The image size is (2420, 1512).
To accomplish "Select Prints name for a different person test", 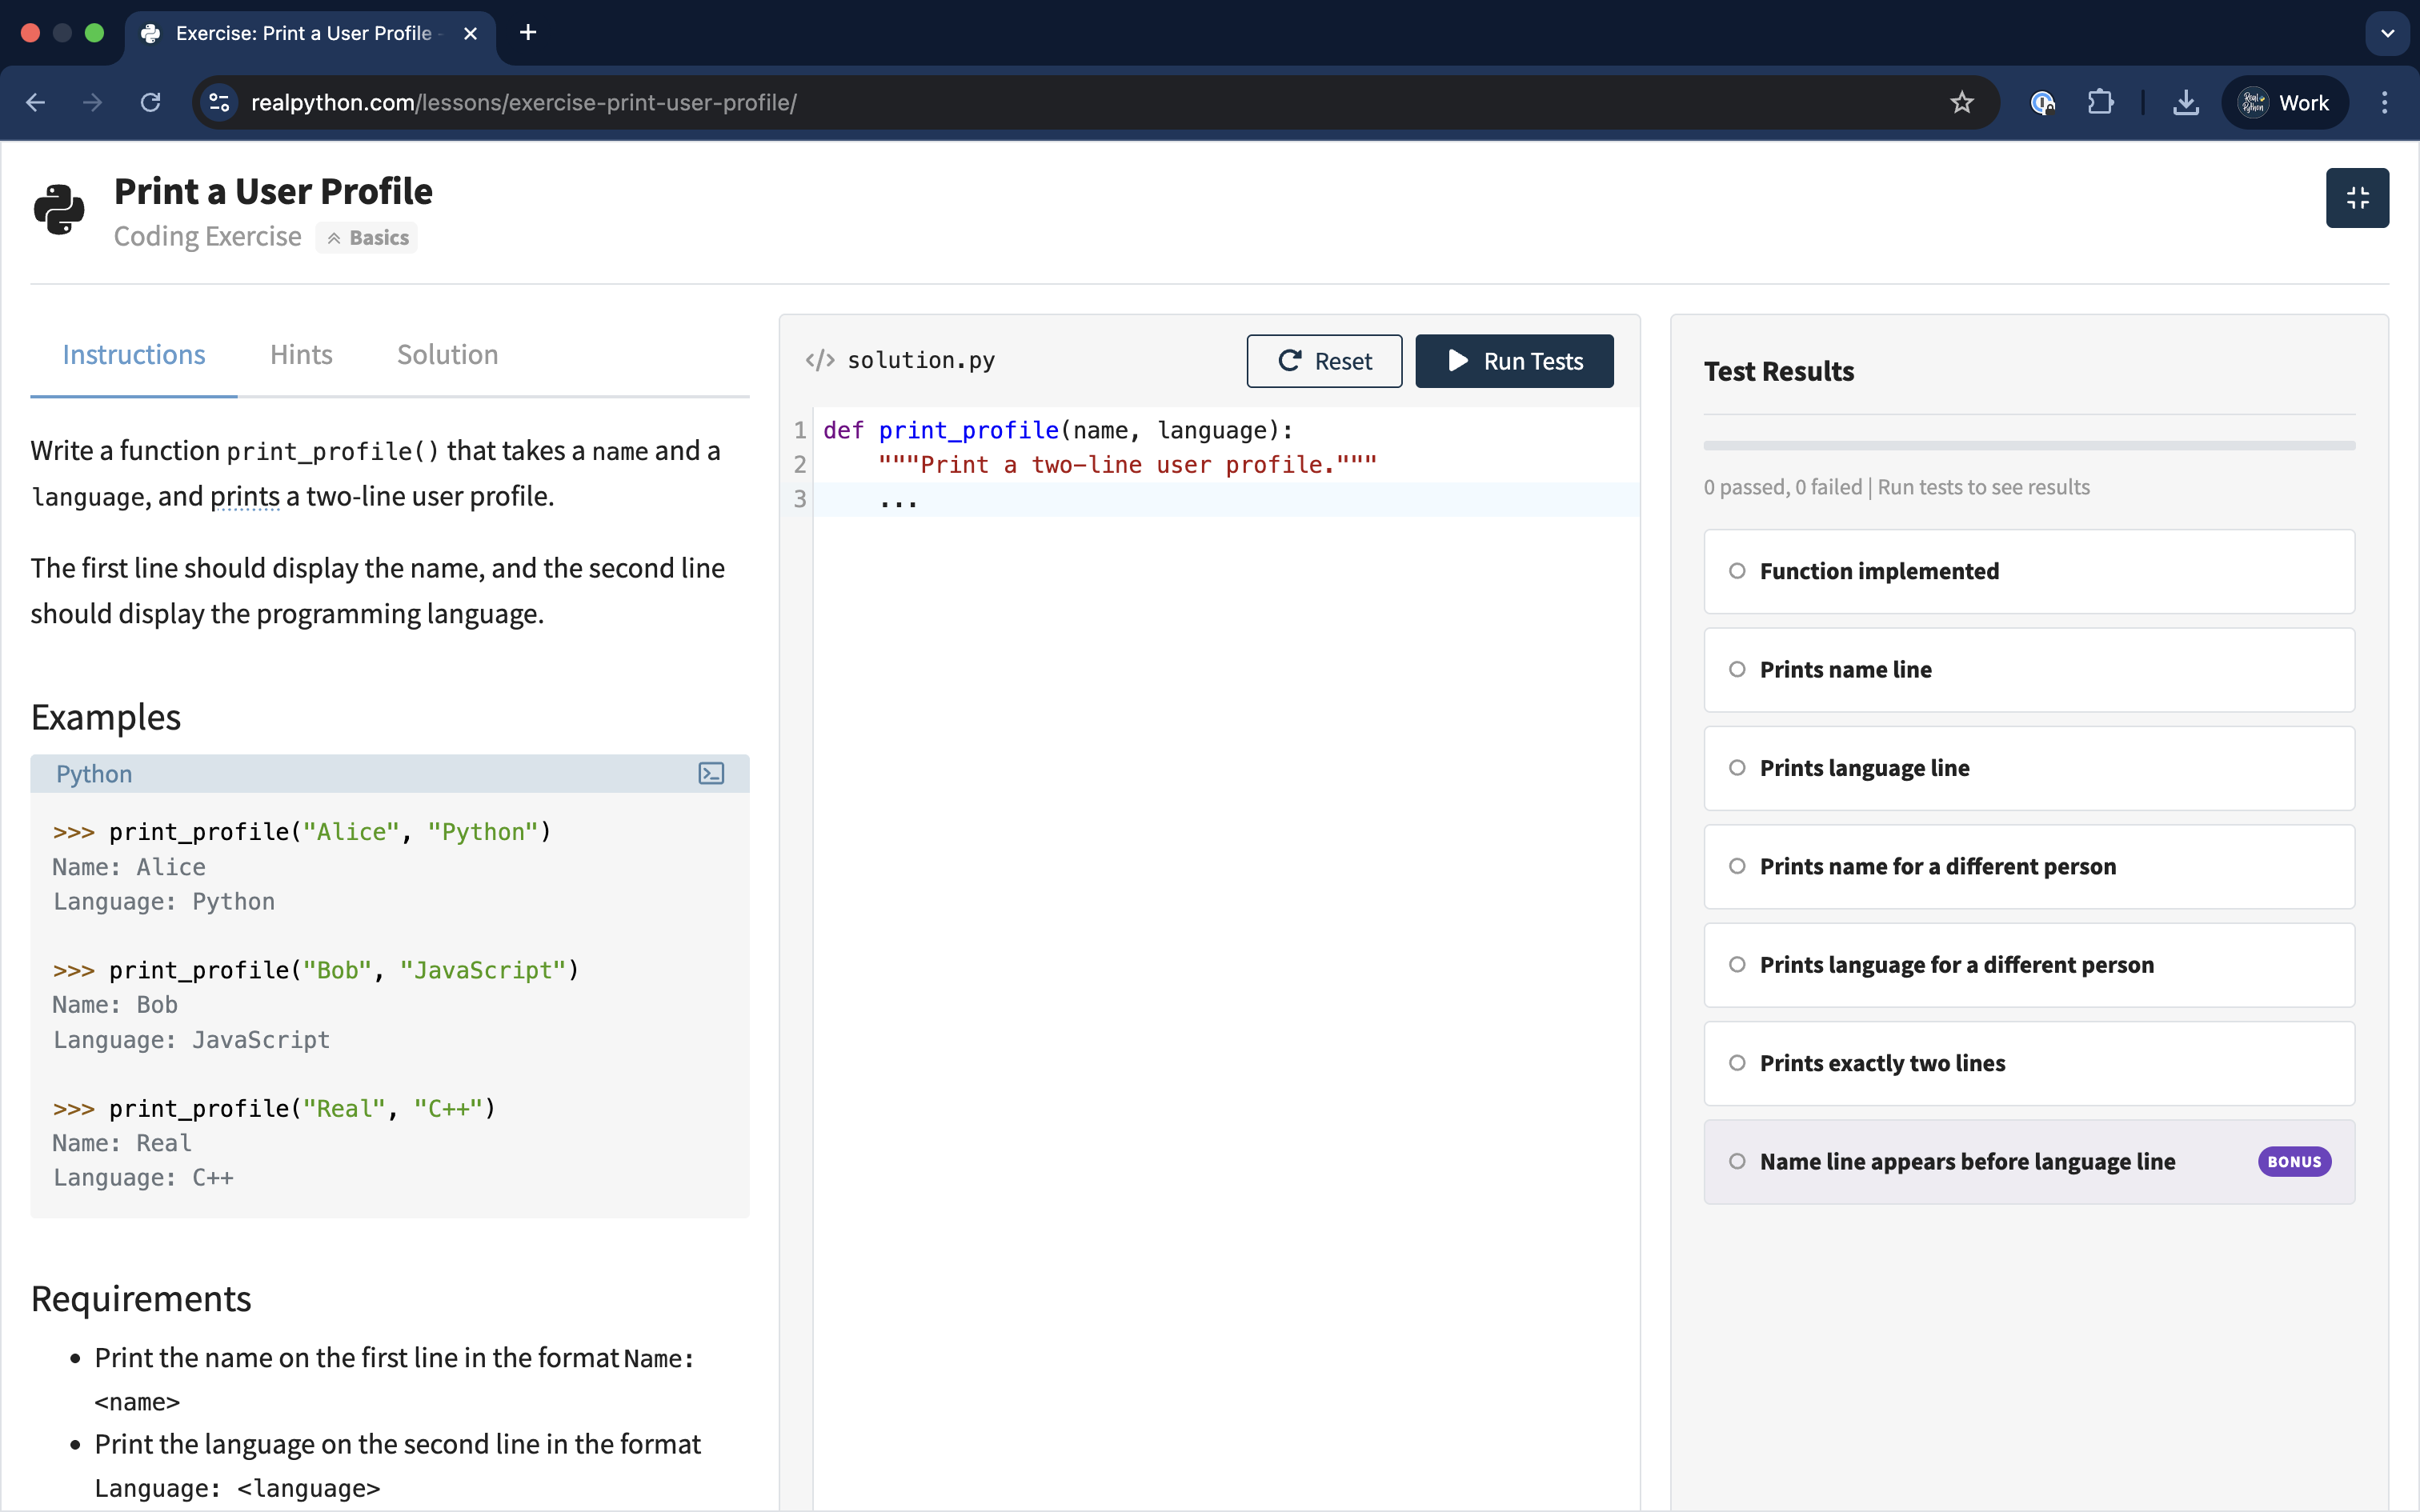I will click(2029, 866).
